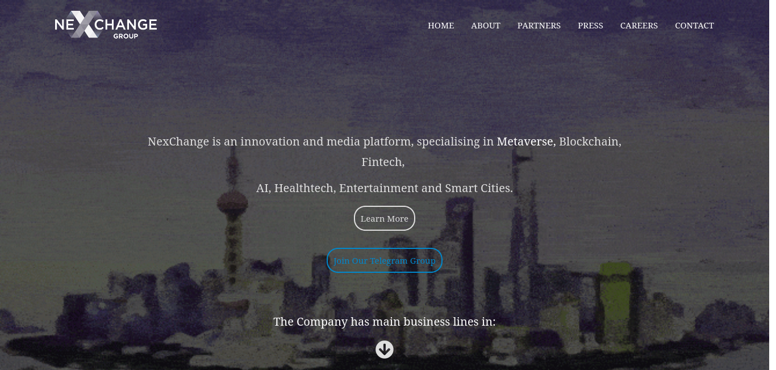Click the word Fintech in the tagline
Image resolution: width=776 pixels, height=370 pixels.
(383, 162)
